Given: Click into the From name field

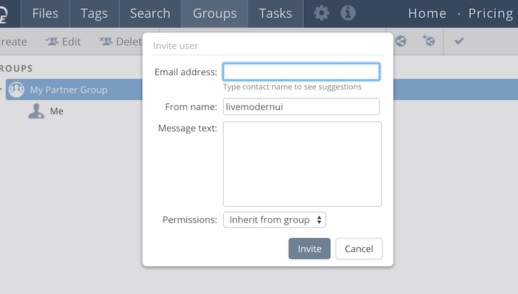Looking at the screenshot, I should (x=301, y=107).
